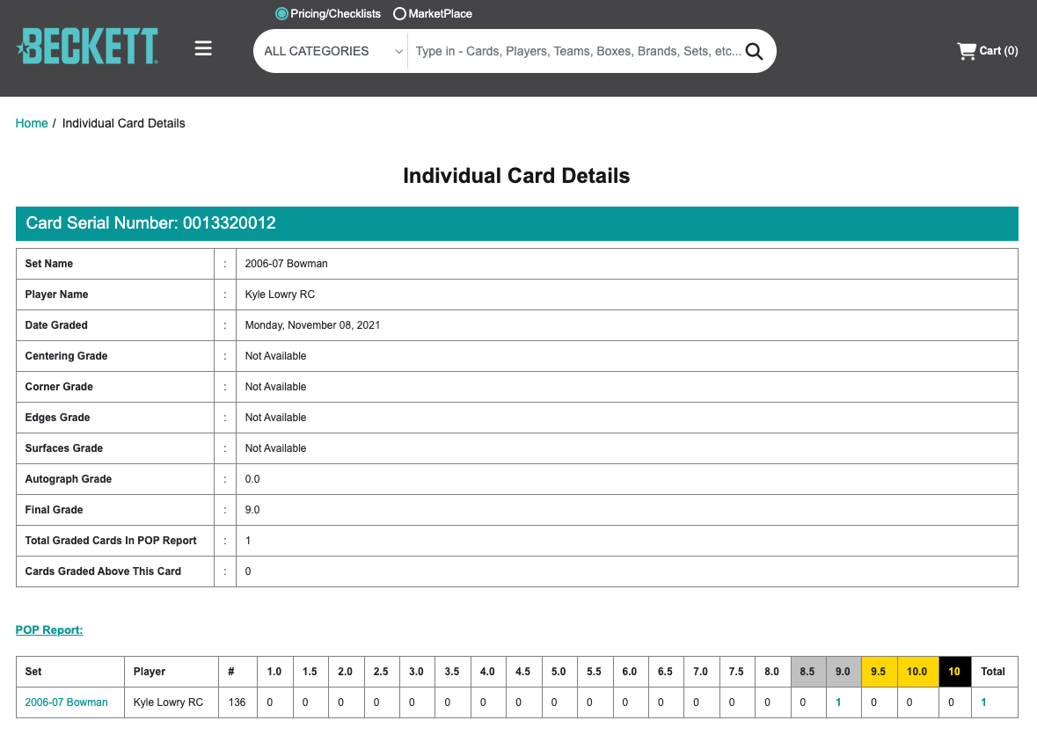Open the shopping cart
Viewport: 1037px width, 735px height.
[x=987, y=51]
